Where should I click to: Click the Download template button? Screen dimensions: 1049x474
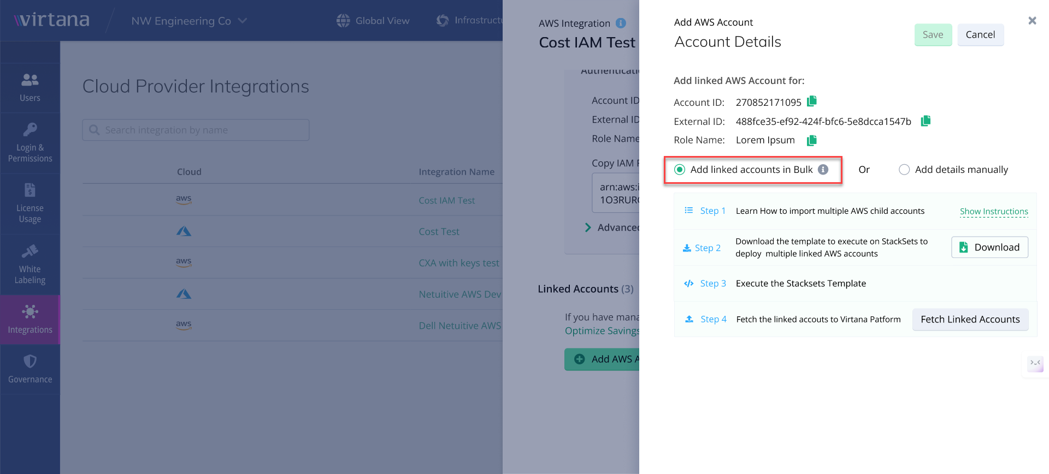[x=989, y=247]
